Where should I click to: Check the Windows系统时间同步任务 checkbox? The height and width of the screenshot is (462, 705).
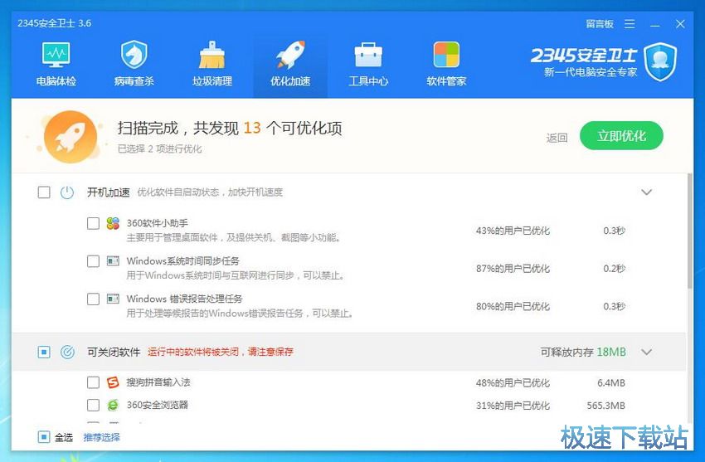point(93,261)
